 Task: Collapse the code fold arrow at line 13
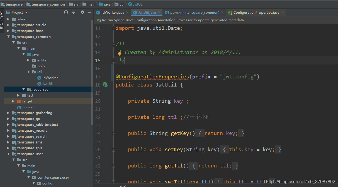click(x=113, y=44)
